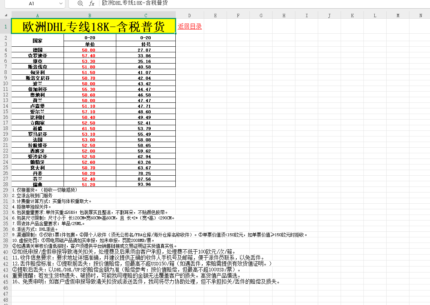
Task: Click the 国家 header cell
Action: pos(37,41)
